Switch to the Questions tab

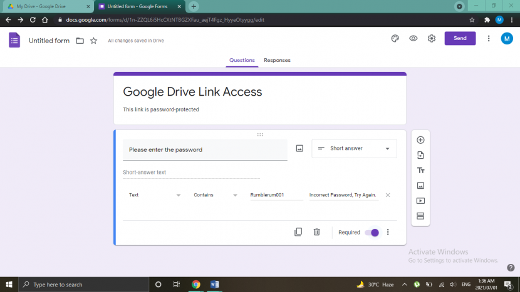(242, 60)
